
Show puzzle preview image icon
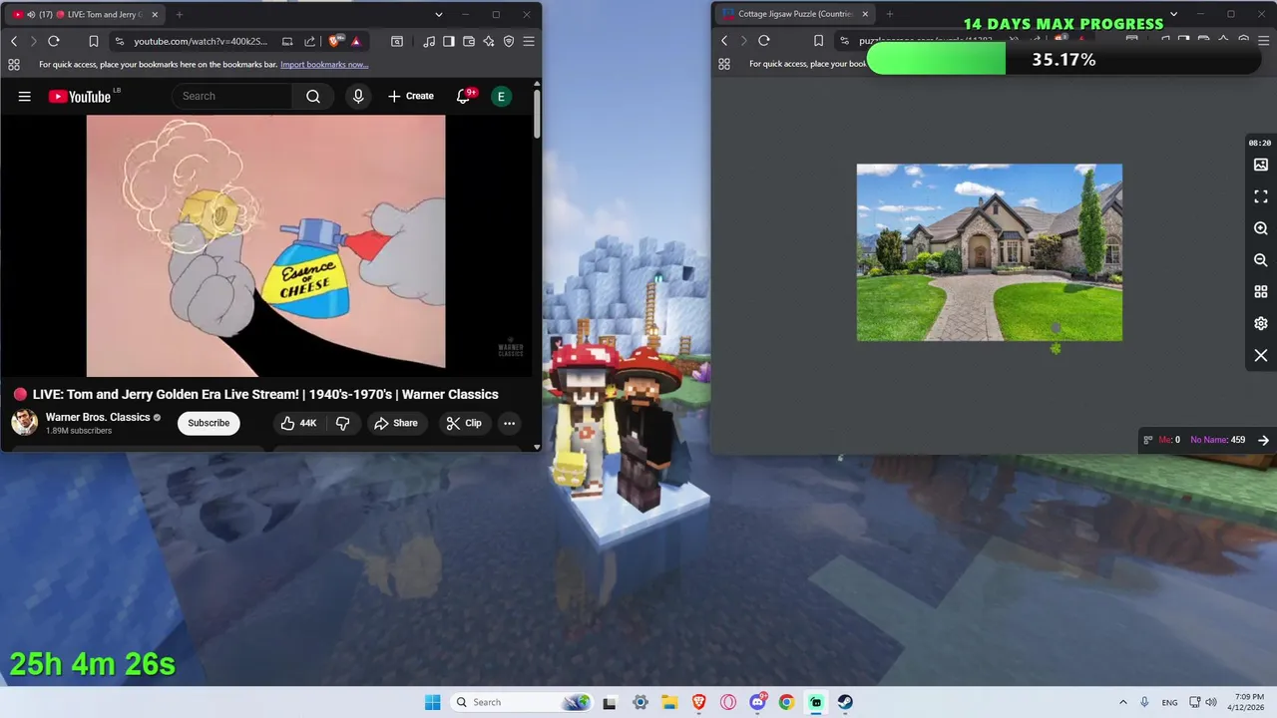[x=1261, y=165]
